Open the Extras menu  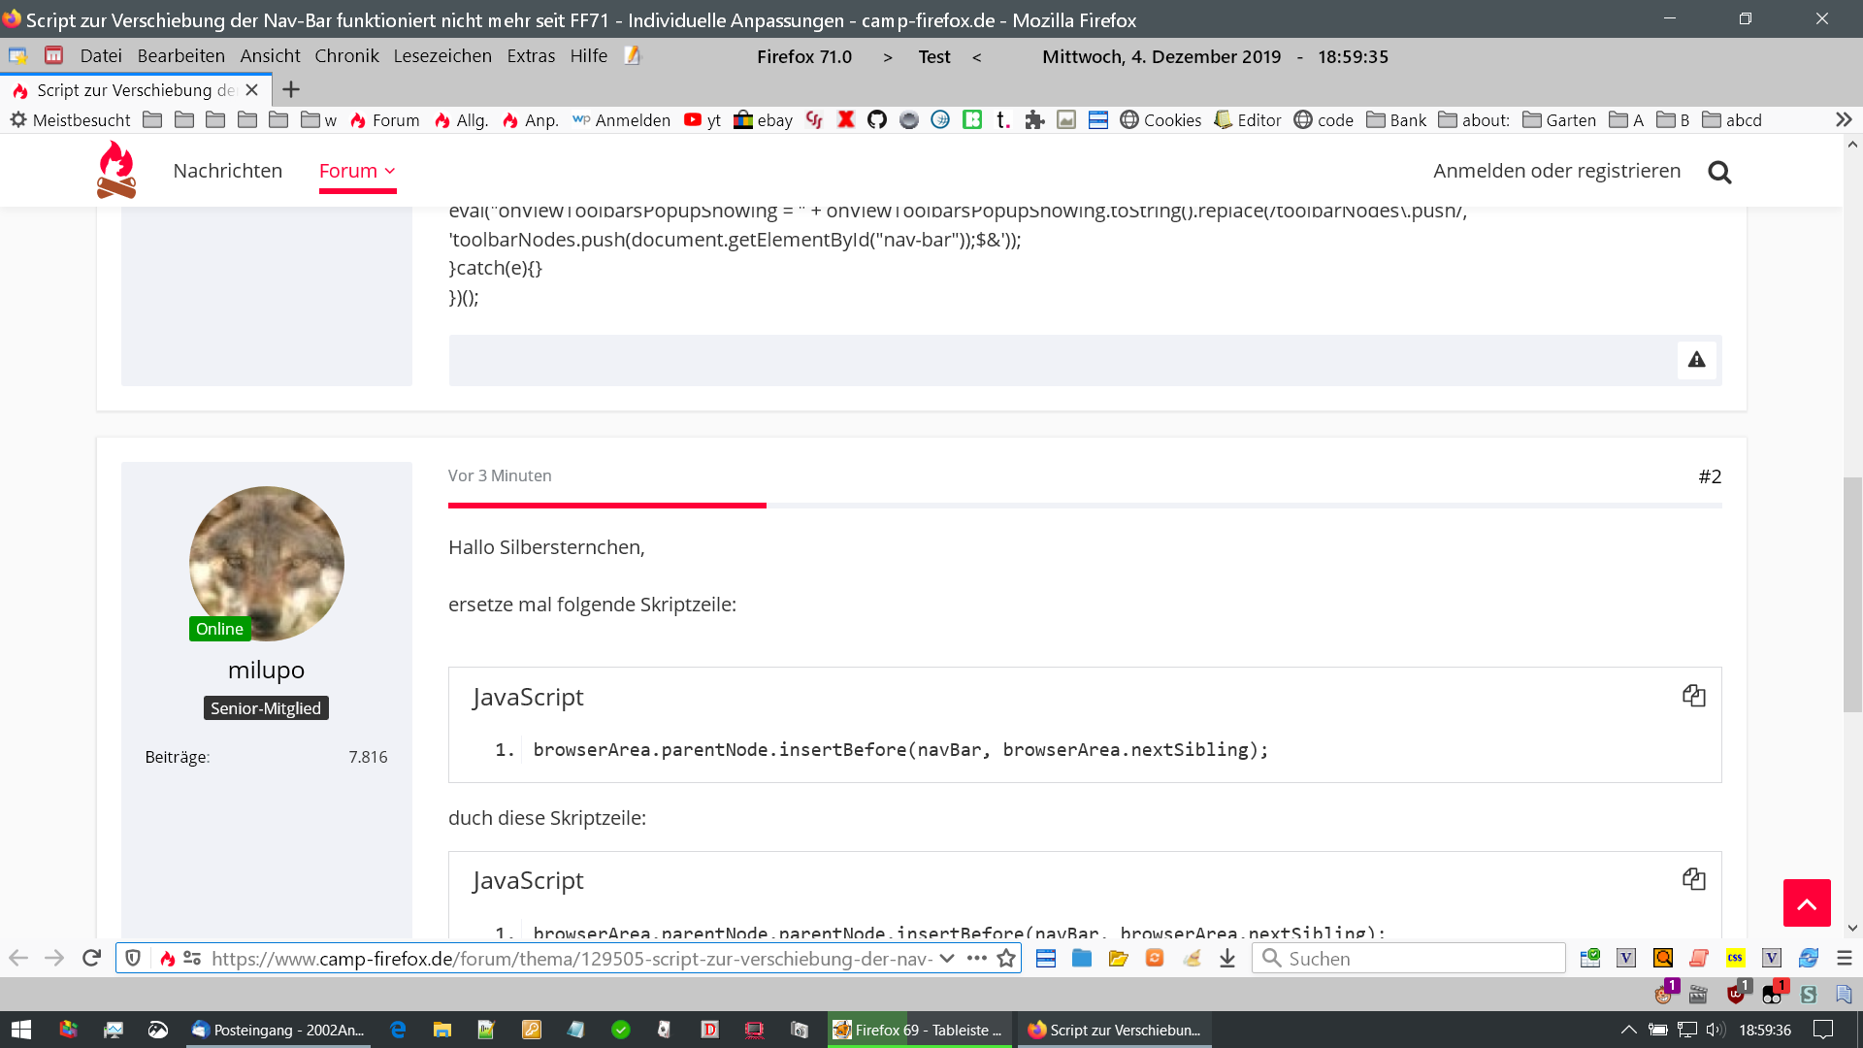[x=531, y=56]
